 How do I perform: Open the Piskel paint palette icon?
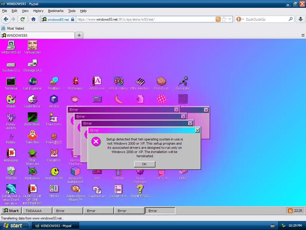11,101
